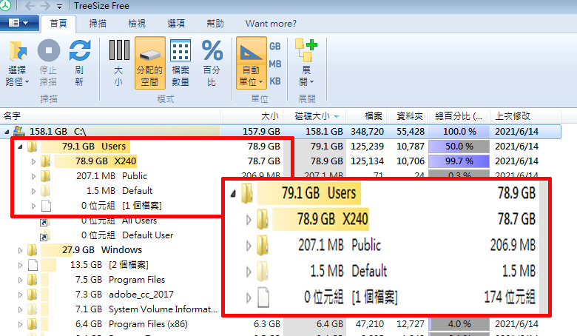Screen dimensions: 577x336
Task: Click the Stop Scan (停止掃描) icon
Action: 49,51
